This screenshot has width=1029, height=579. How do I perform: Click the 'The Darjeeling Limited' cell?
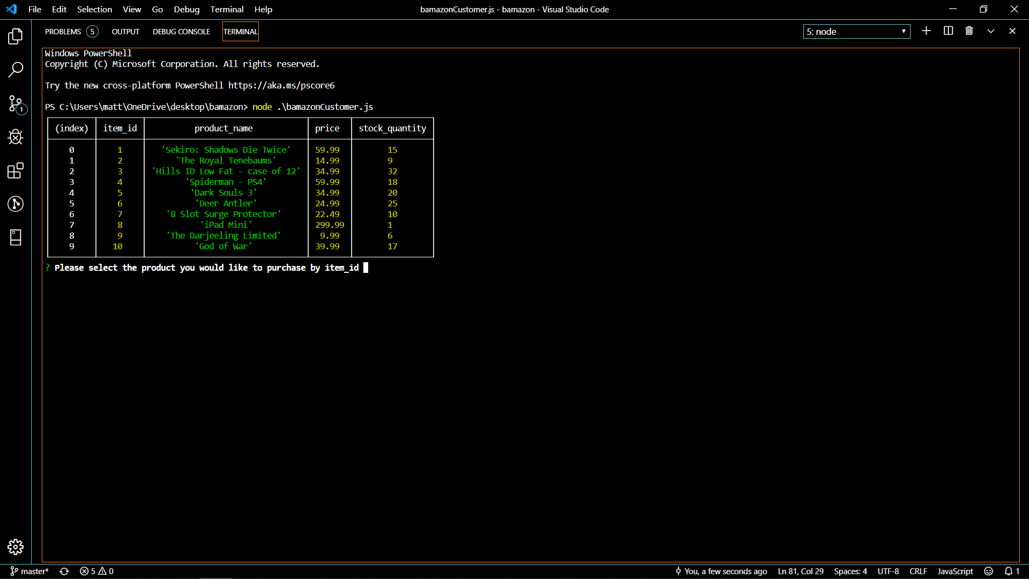coord(223,235)
